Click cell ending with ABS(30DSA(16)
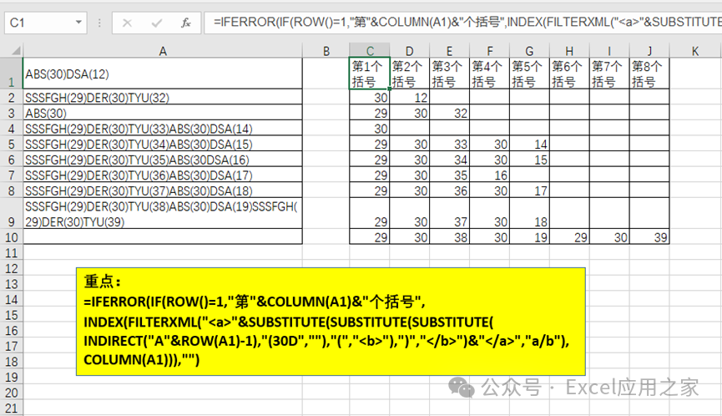Image resolution: width=722 pixels, height=416 pixels. click(x=163, y=160)
